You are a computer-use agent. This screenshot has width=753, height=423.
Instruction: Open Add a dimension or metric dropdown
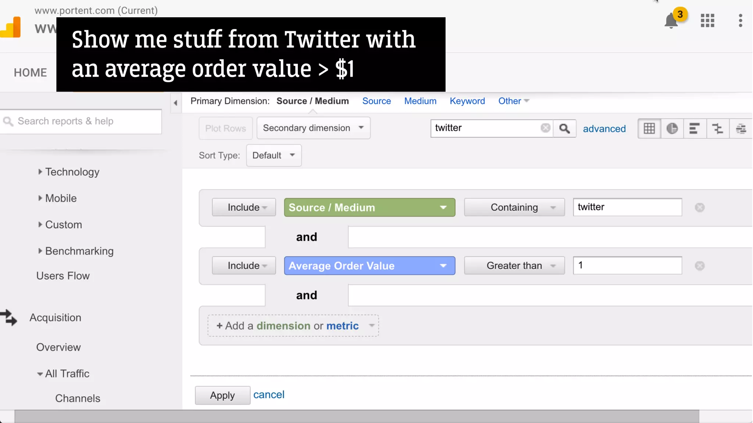coord(293,326)
